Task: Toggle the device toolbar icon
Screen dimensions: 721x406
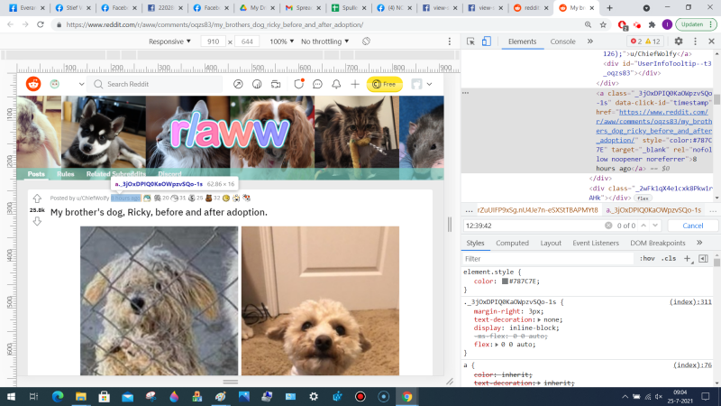Action: 488,42
